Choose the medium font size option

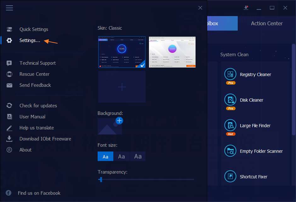click(122, 157)
